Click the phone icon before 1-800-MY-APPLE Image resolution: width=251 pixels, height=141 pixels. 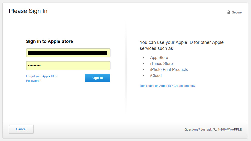pyautogui.click(x=215, y=130)
